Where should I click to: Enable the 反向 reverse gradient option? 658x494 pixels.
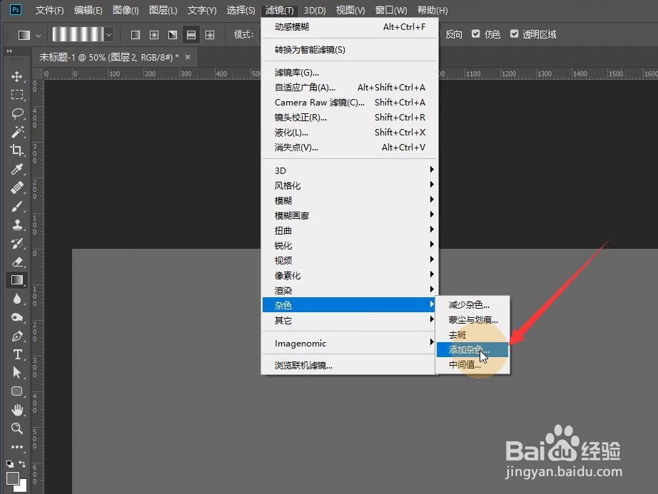(454, 34)
